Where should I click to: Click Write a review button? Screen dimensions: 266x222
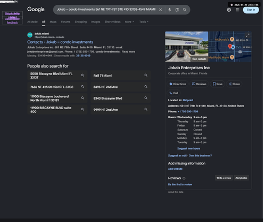224,178
